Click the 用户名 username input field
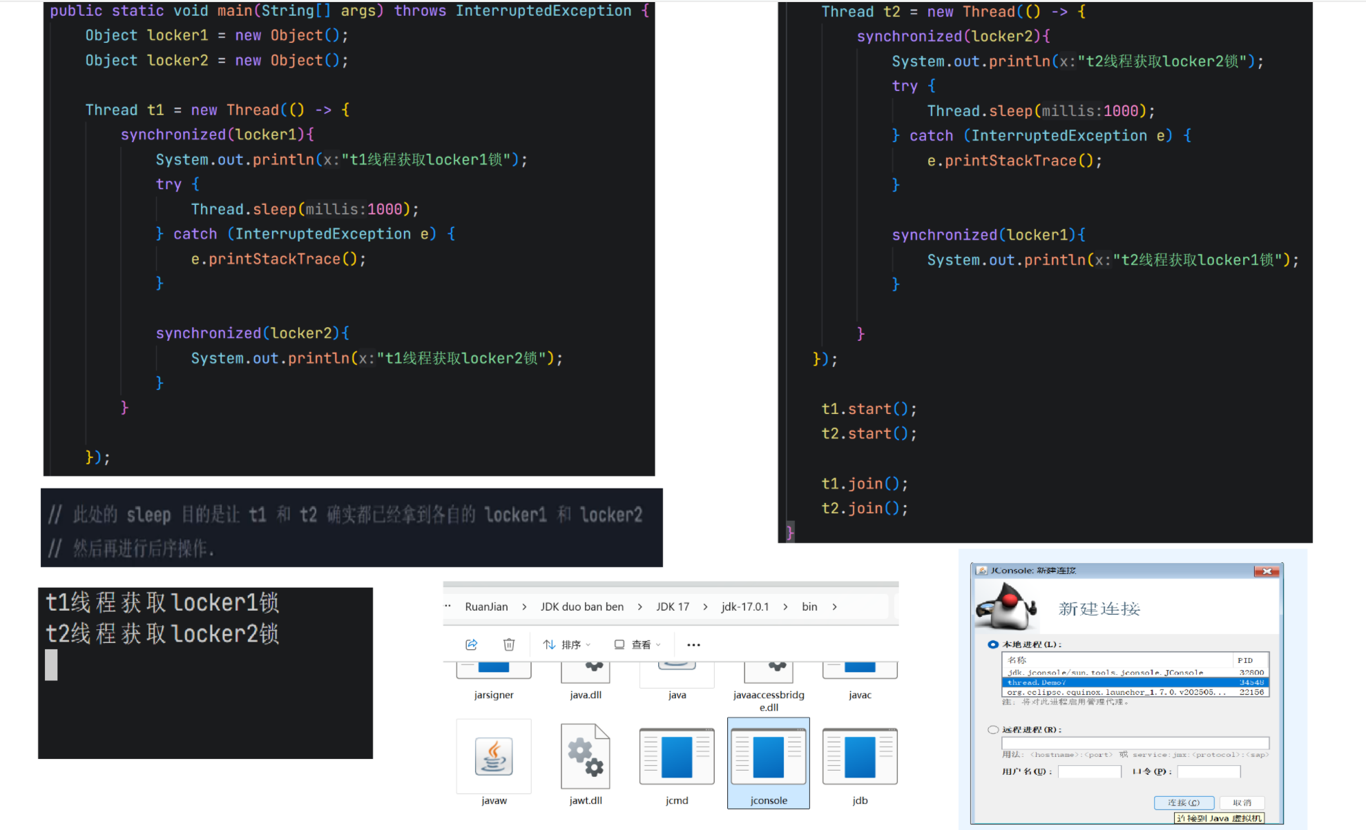 point(1089,771)
